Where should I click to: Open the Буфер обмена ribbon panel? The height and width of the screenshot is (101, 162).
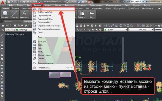[82, 15]
